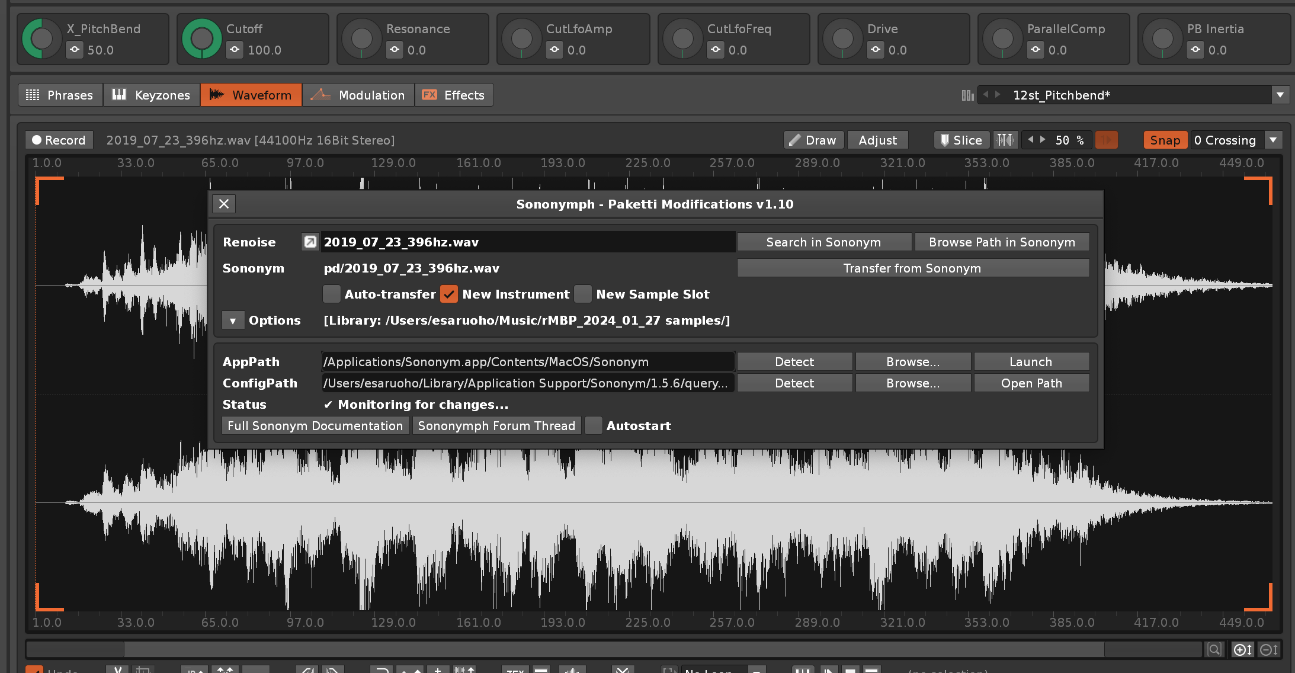The width and height of the screenshot is (1295, 673).
Task: Click the sync icon next to Renoise filename
Action: pyautogui.click(x=310, y=242)
